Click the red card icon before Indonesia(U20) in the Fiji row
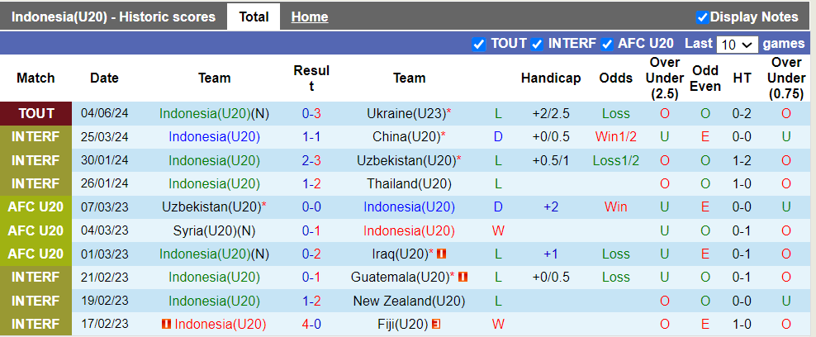Viewport: 816px width, 337px height. (x=166, y=324)
